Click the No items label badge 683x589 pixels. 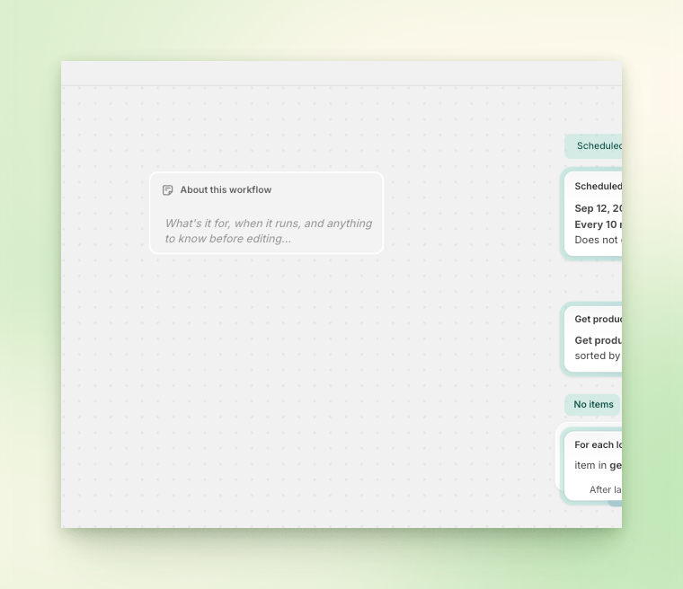pyautogui.click(x=593, y=404)
